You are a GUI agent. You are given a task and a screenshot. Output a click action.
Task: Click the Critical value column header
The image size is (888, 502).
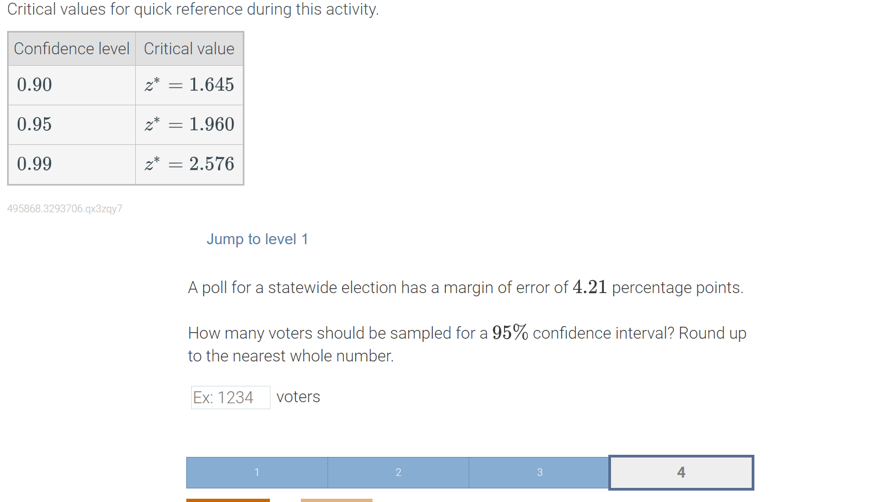(x=188, y=48)
